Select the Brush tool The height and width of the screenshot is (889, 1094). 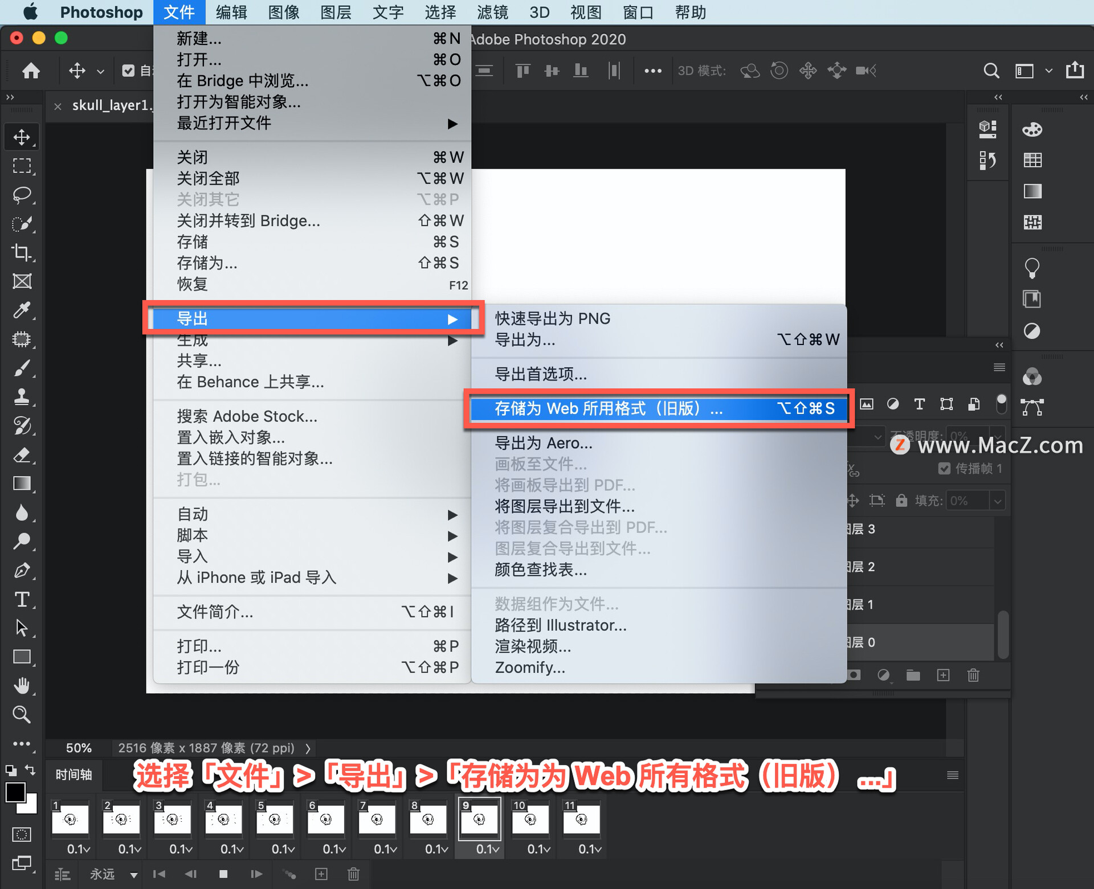(22, 368)
